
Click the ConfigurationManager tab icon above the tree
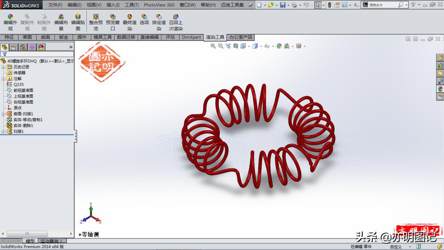tap(22, 47)
